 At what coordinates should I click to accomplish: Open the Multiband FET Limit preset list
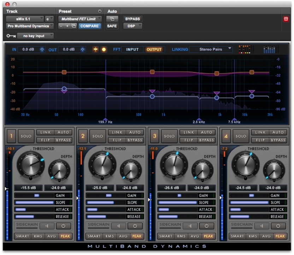(x=80, y=19)
